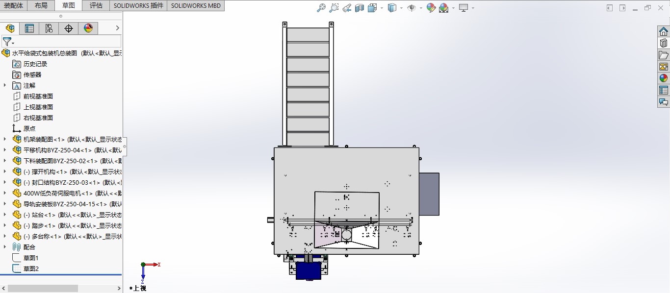Select the (-) 踏步<1> part

[67, 225]
